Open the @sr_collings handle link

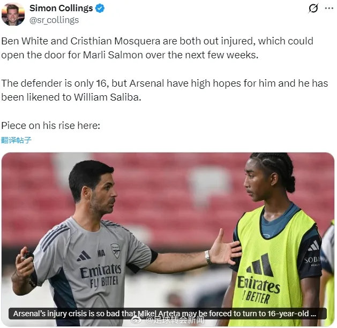(x=54, y=20)
